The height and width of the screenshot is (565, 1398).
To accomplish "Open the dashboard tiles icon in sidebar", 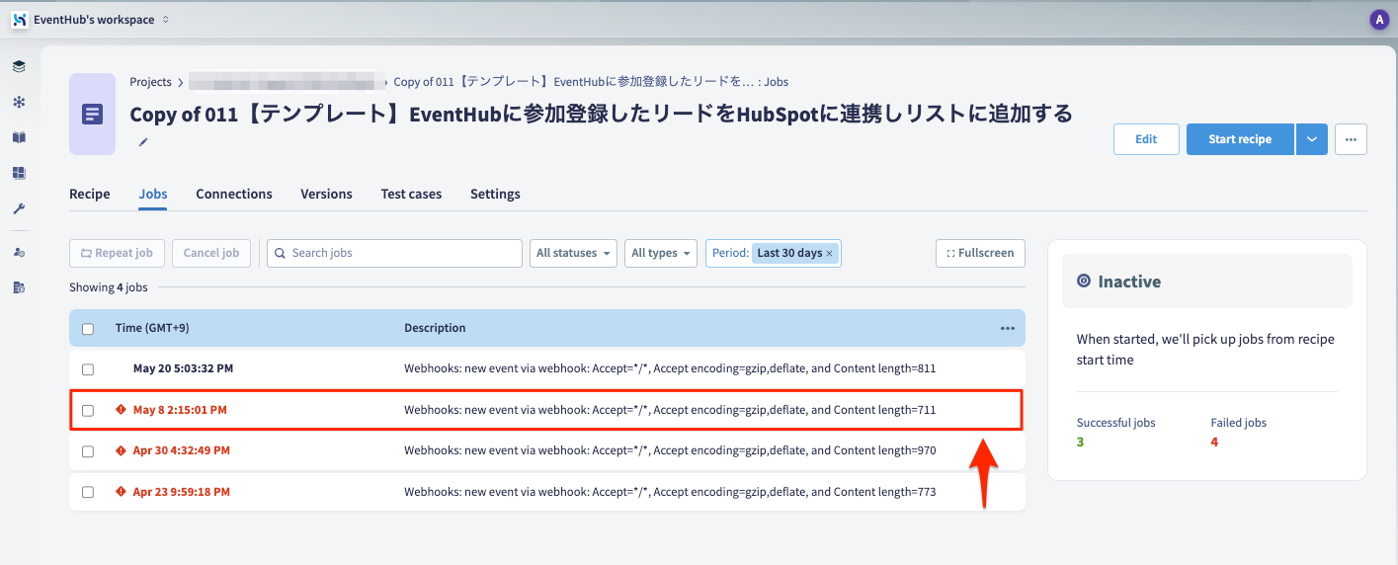I will 19,173.
